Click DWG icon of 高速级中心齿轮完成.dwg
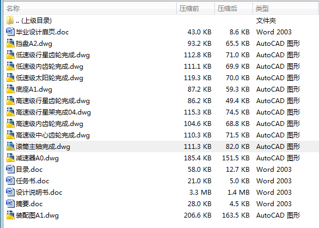The height and width of the screenshot is (228, 319). [10, 135]
